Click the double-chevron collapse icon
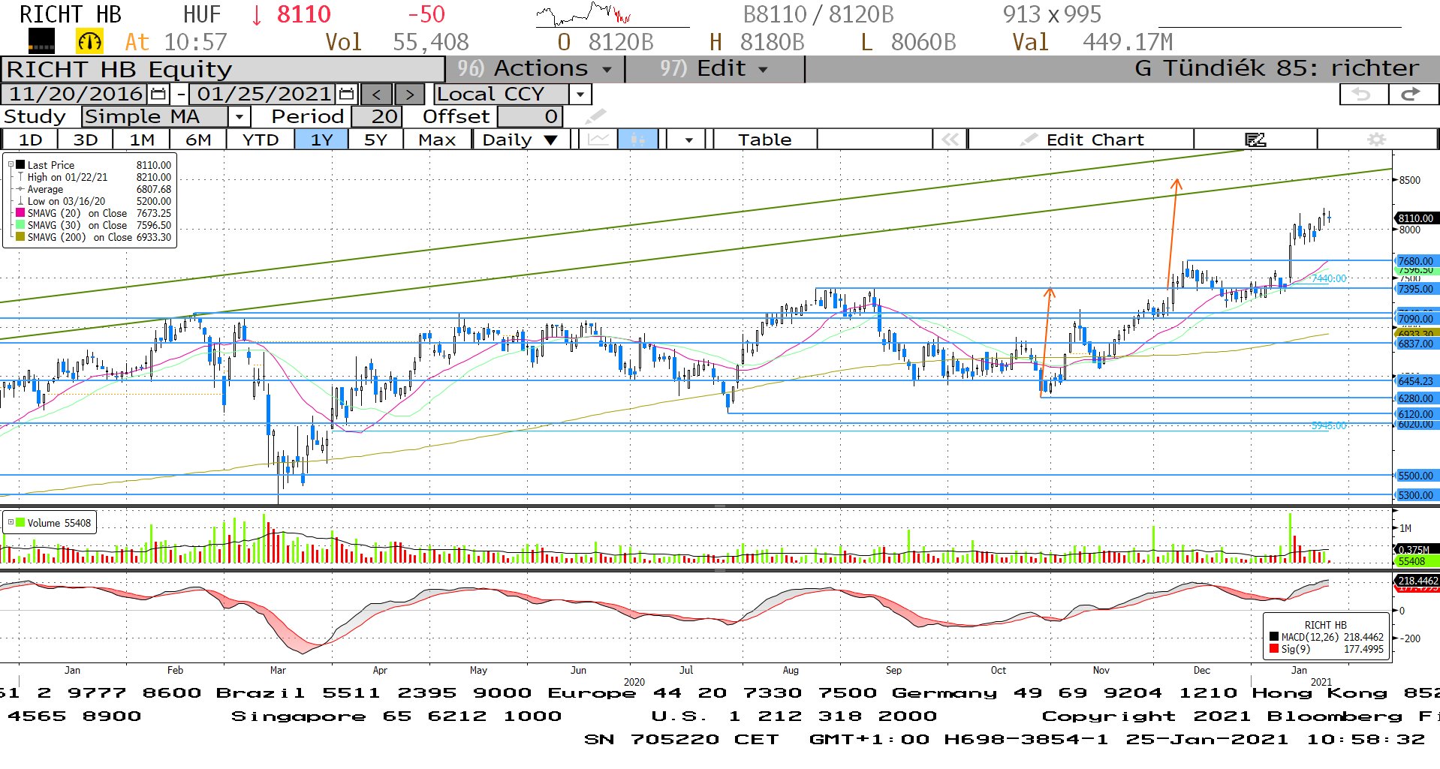This screenshot has width=1440, height=769. [x=950, y=140]
